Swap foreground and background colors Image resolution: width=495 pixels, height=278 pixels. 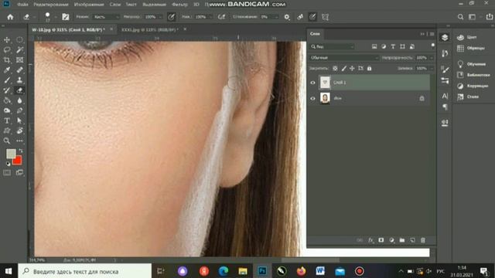pyautogui.click(x=21, y=151)
